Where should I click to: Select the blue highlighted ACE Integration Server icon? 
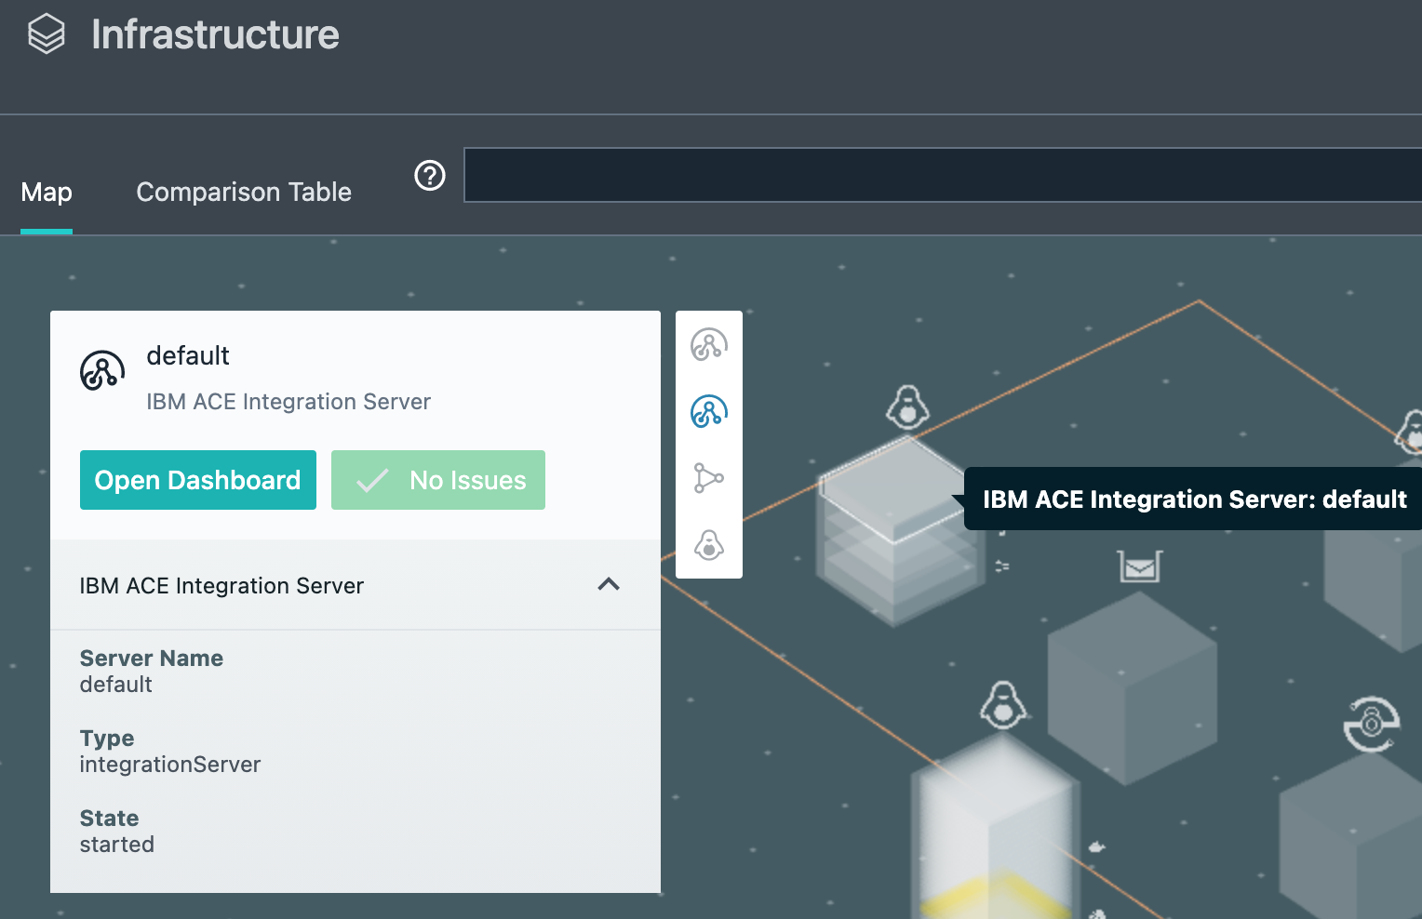click(x=709, y=411)
